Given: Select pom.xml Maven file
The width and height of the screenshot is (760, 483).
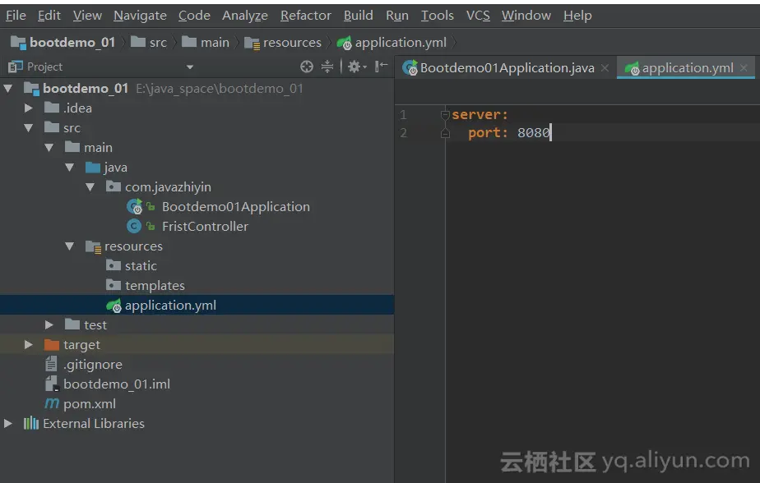Looking at the screenshot, I should (90, 403).
